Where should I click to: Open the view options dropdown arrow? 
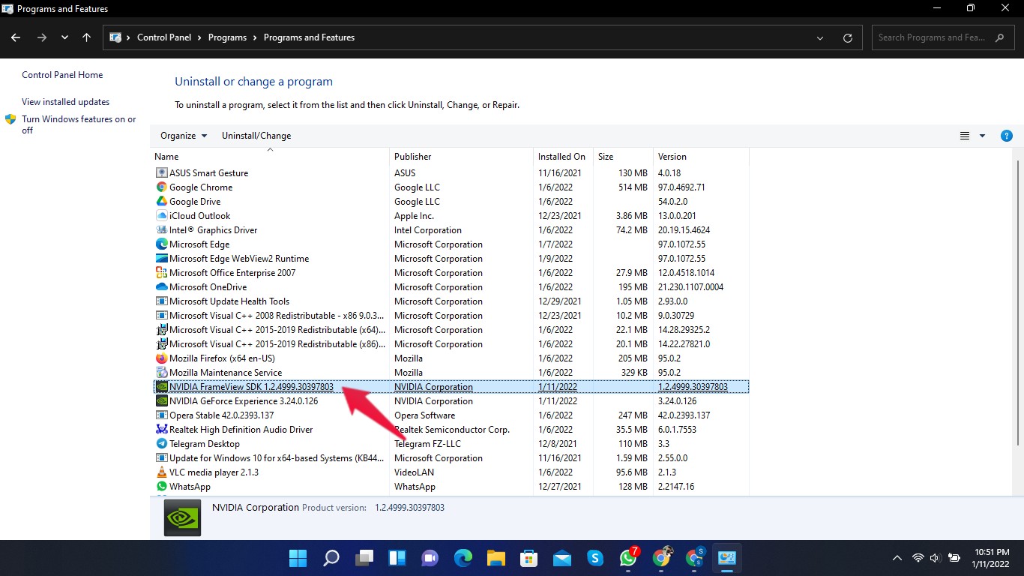coord(982,136)
